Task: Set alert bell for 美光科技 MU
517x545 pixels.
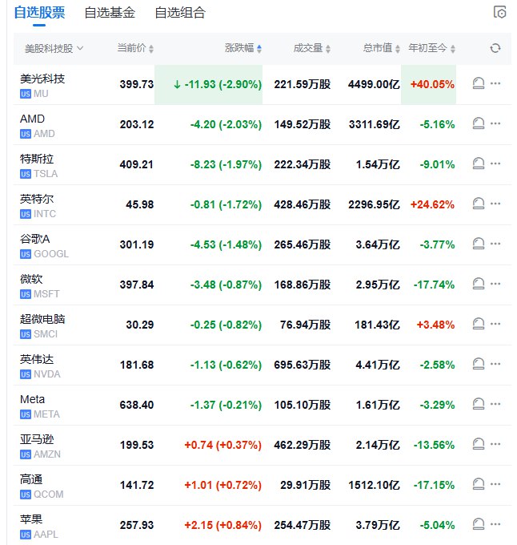Action: click(x=479, y=83)
